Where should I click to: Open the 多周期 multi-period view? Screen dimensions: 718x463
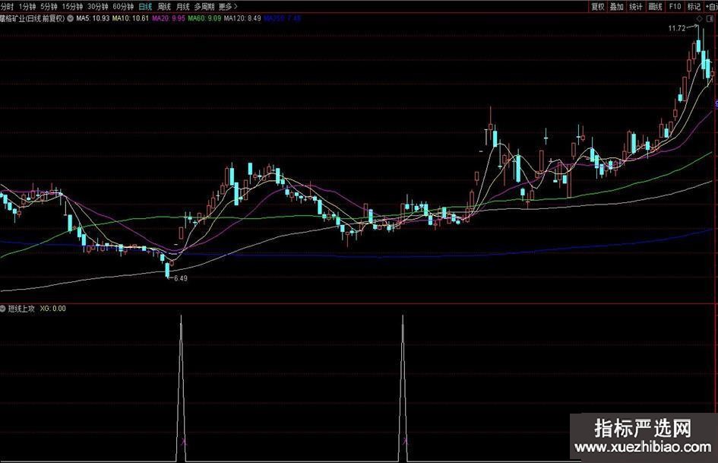(x=204, y=7)
